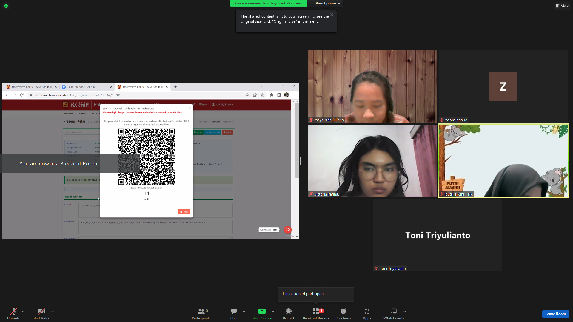This screenshot has height=322, width=573.
Task: Open the browser three-dot menu
Action: tap(294, 95)
